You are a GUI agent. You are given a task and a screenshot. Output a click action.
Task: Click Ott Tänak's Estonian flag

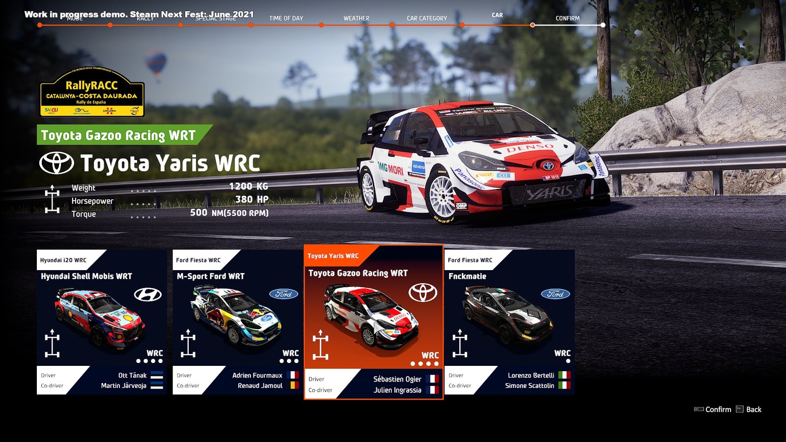pos(157,375)
